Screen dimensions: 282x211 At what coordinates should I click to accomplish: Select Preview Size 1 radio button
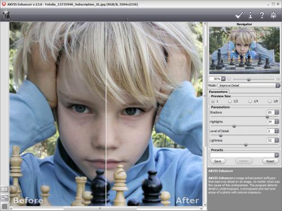tap(213, 101)
